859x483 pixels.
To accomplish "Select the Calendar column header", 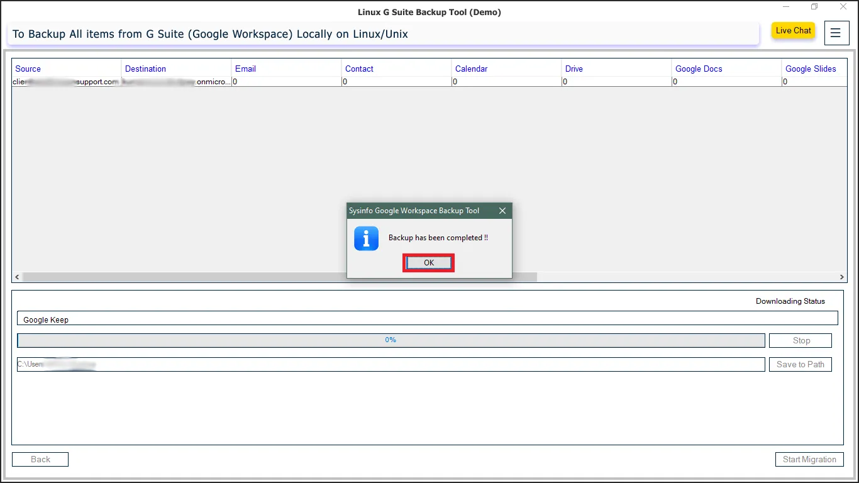I will pos(471,69).
